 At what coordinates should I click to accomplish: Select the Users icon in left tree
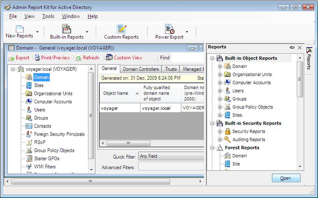[29, 110]
